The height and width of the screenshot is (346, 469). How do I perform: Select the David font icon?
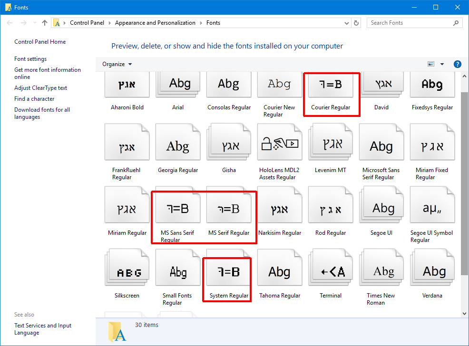pos(381,85)
